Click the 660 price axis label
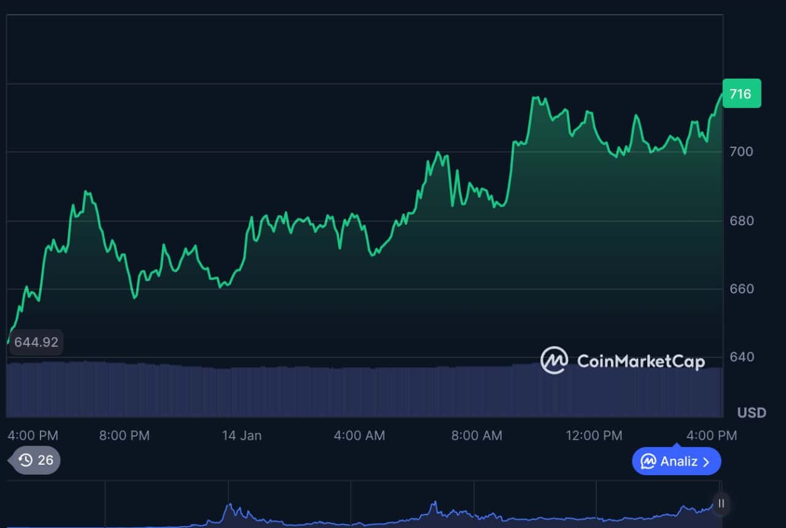 point(741,289)
